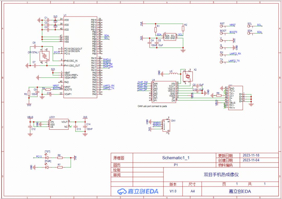The width and height of the screenshot is (282, 199).
Task: Select the U1 microcontroller designator label
Action: (x=65, y=15)
